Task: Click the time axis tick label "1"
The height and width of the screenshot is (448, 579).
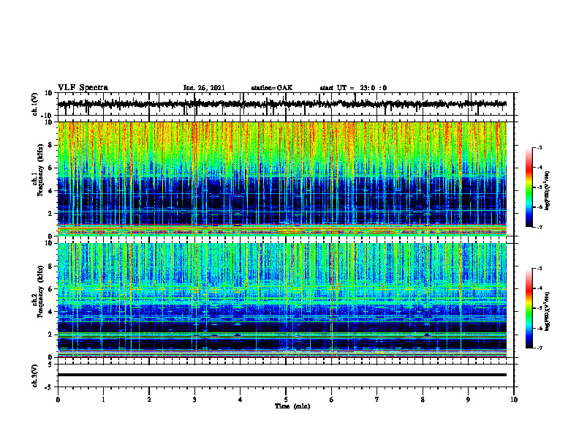Action: 103,400
